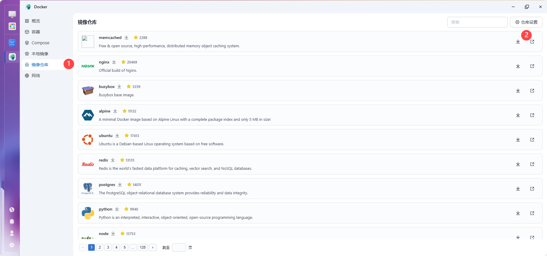Open system settings gear in dock
547x256 pixels.
12,245
